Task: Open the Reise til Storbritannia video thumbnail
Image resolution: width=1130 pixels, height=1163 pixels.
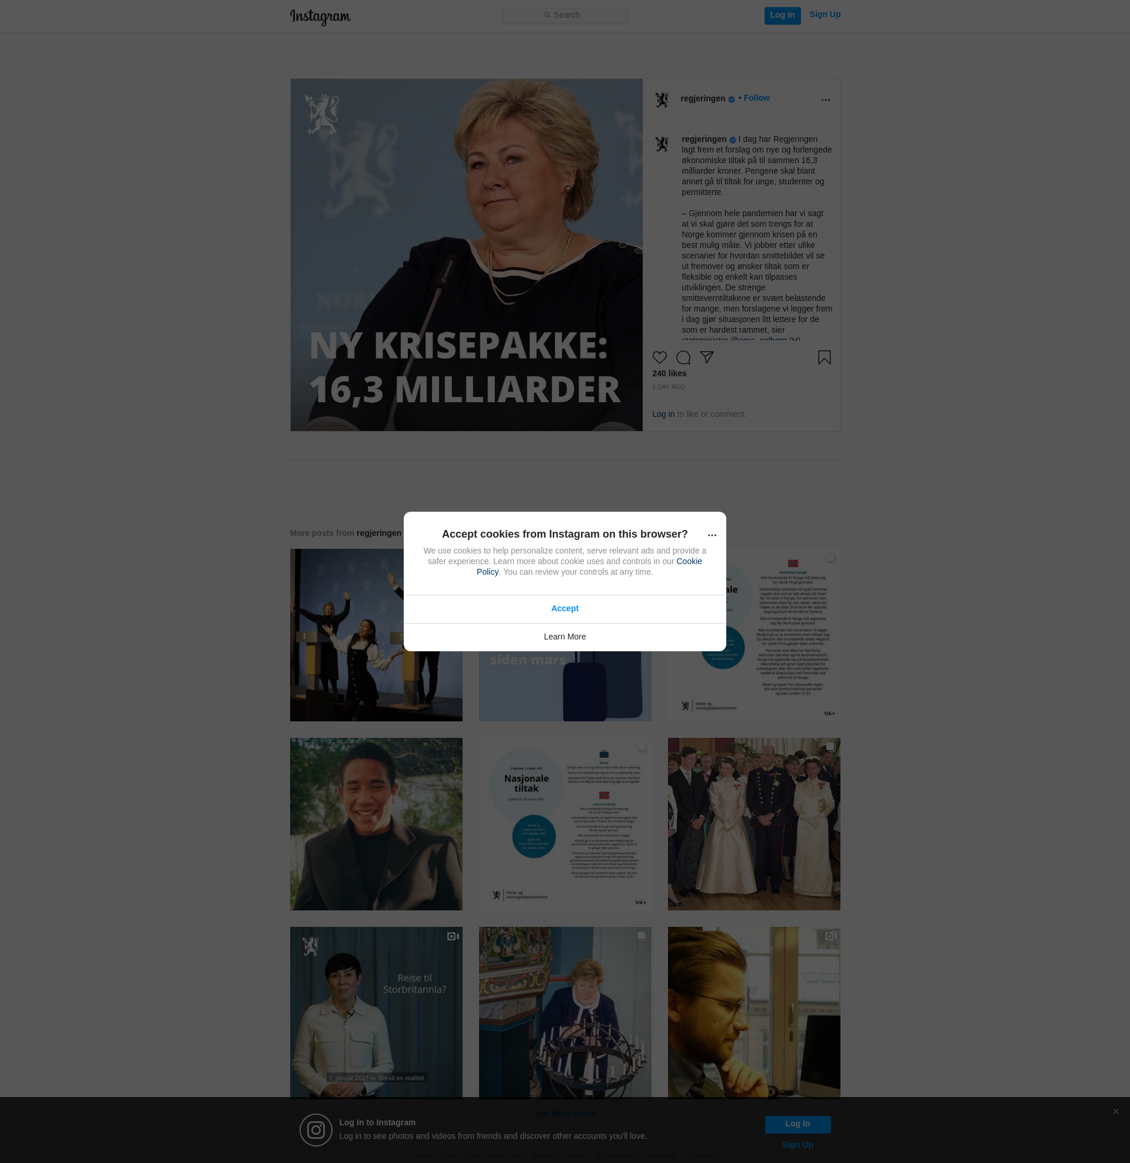Action: click(x=375, y=1013)
